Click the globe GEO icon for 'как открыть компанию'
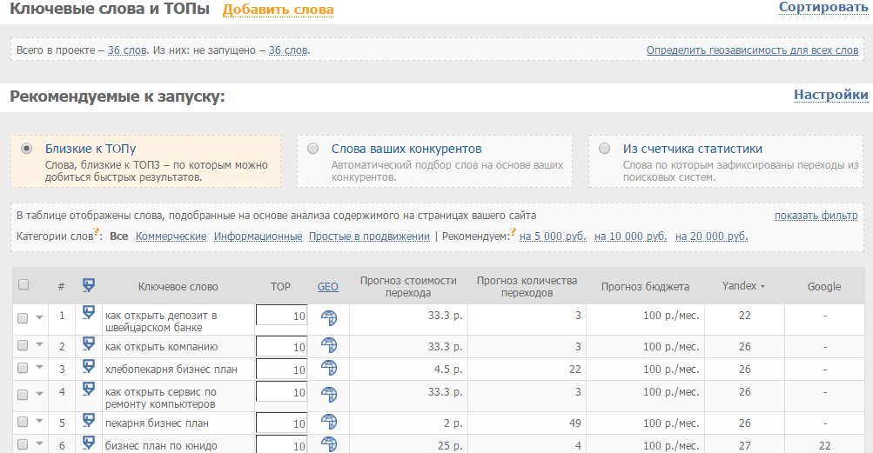The height and width of the screenshot is (453, 873). [328, 348]
